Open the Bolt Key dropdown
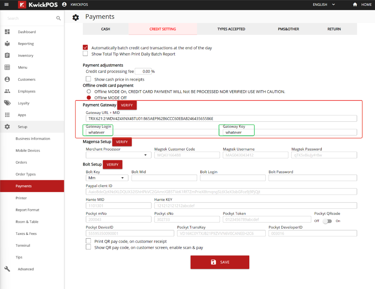Image resolution: width=375 pixels, height=289 pixels. click(x=107, y=178)
